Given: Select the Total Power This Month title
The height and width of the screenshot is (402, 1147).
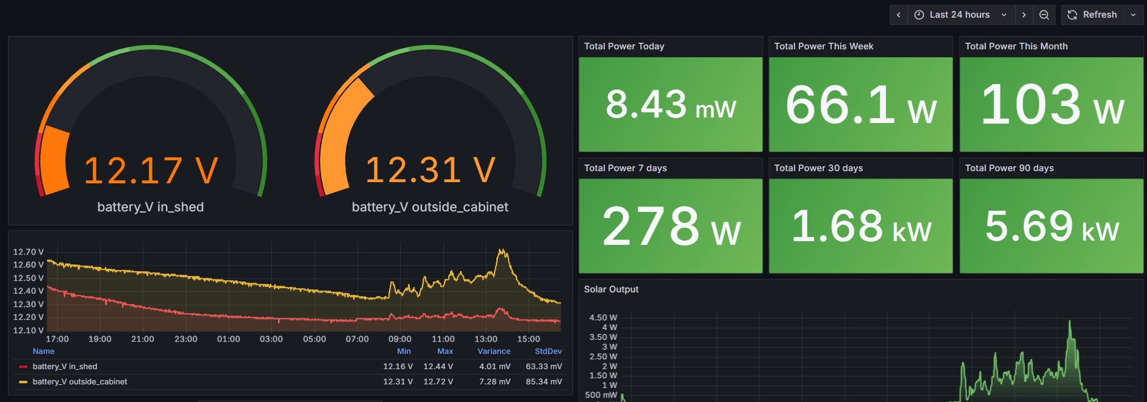Looking at the screenshot, I should coord(1016,46).
